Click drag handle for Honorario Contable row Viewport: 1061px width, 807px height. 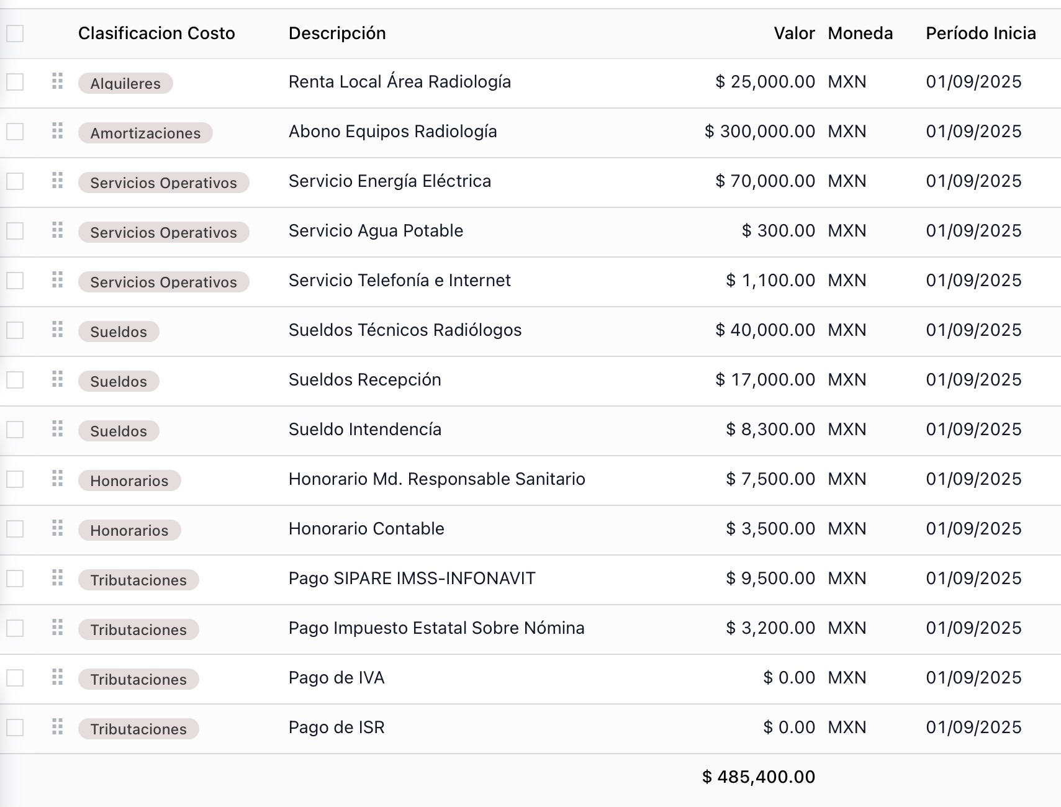tap(57, 528)
